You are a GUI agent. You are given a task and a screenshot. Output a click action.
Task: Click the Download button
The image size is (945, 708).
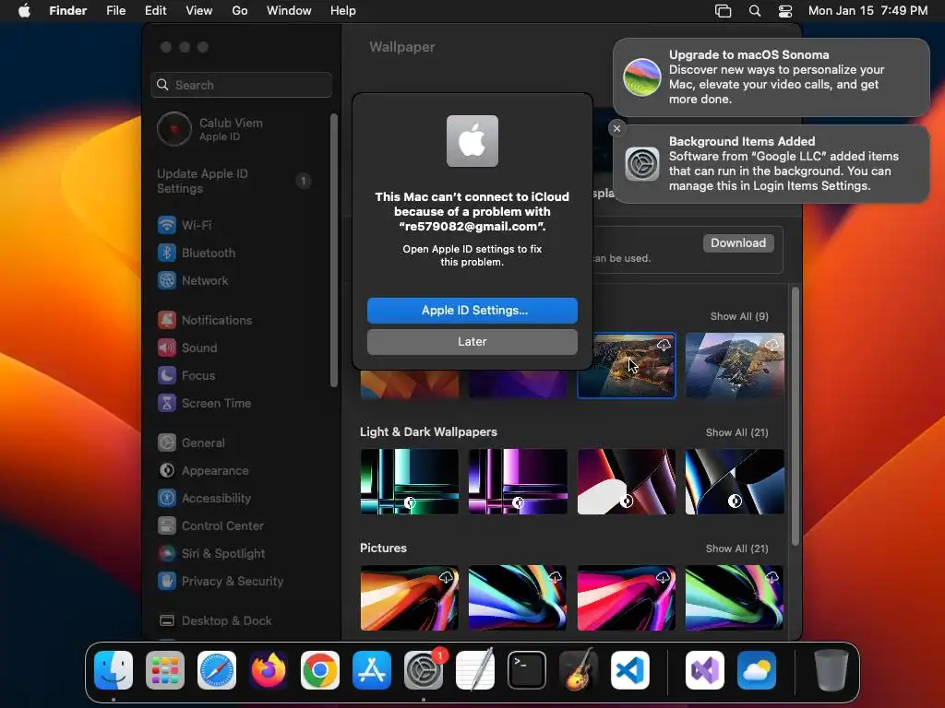(x=738, y=242)
